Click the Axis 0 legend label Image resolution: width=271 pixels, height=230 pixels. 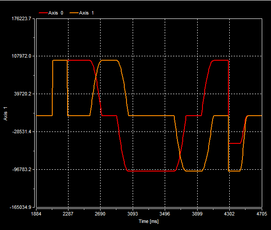(56, 13)
